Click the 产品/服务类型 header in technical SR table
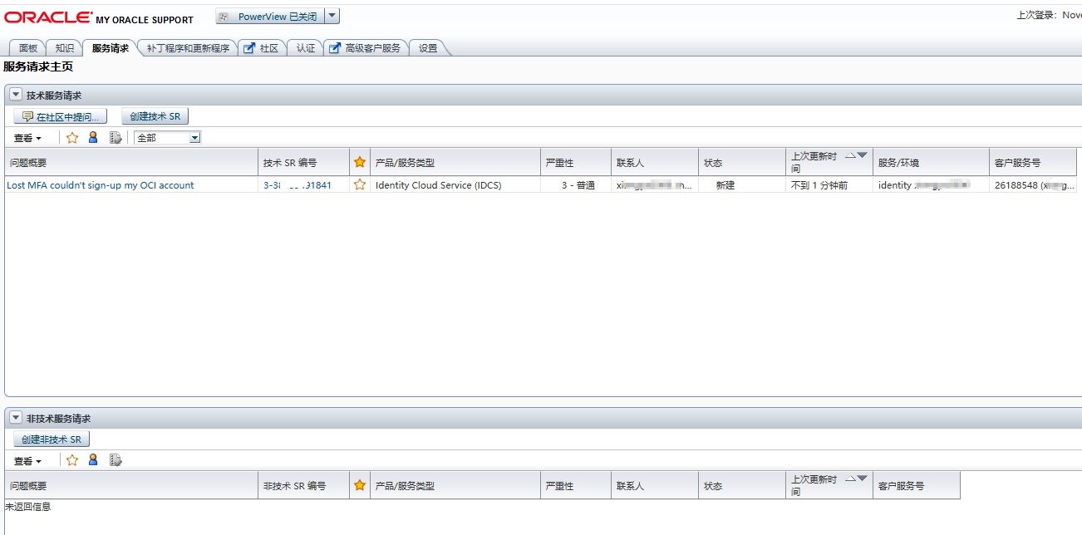1082x535 pixels. point(455,162)
